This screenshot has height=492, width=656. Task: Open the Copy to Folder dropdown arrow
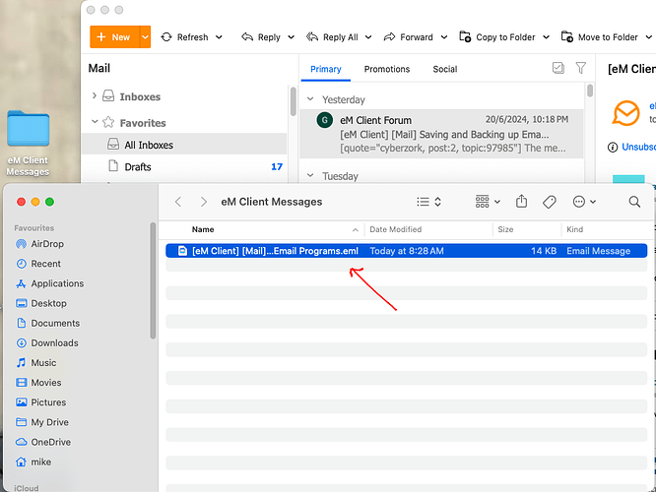point(546,37)
